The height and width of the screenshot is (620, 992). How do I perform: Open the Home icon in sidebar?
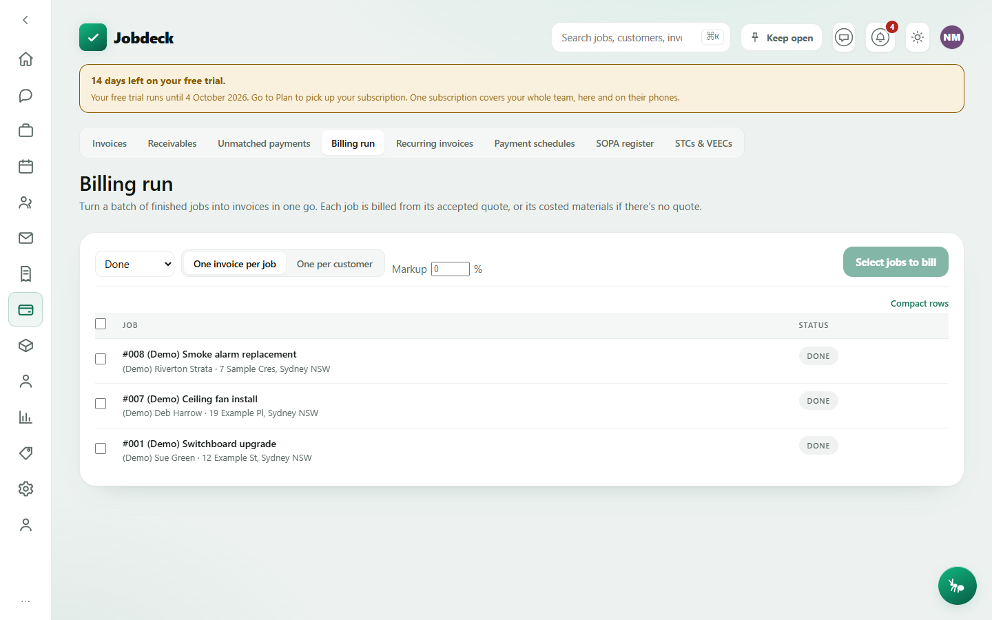point(25,59)
